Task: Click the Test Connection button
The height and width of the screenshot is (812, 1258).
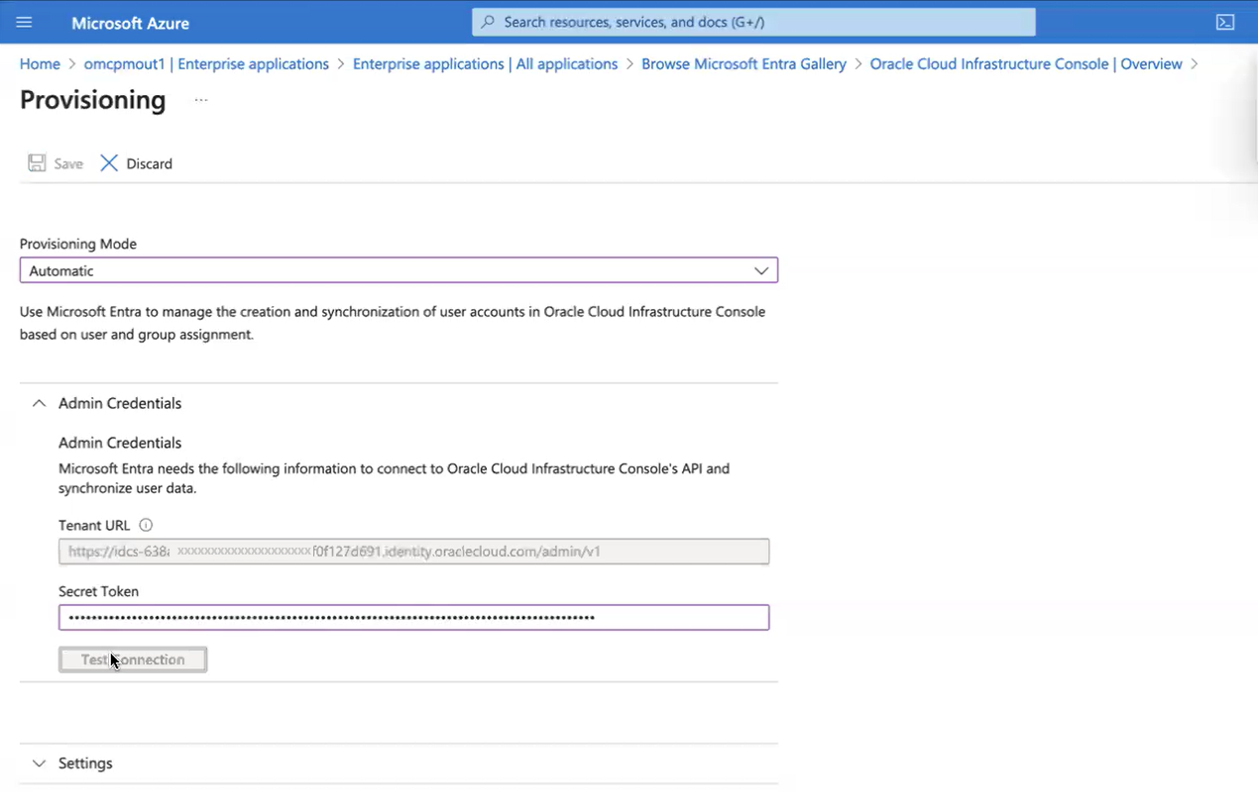Action: click(x=133, y=659)
